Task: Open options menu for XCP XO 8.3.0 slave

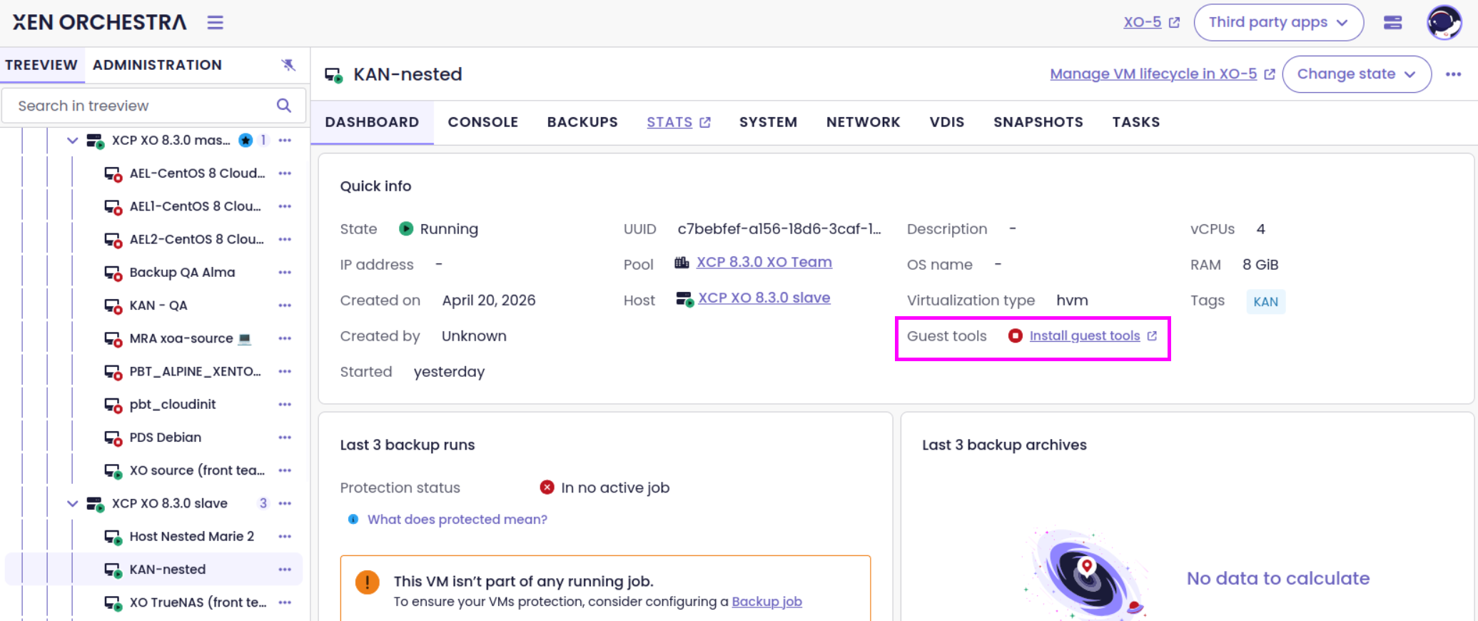Action: click(285, 503)
